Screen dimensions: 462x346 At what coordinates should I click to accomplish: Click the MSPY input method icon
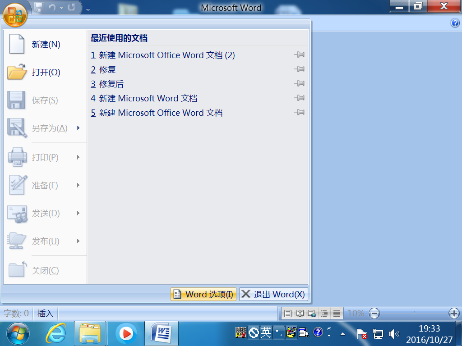241,333
